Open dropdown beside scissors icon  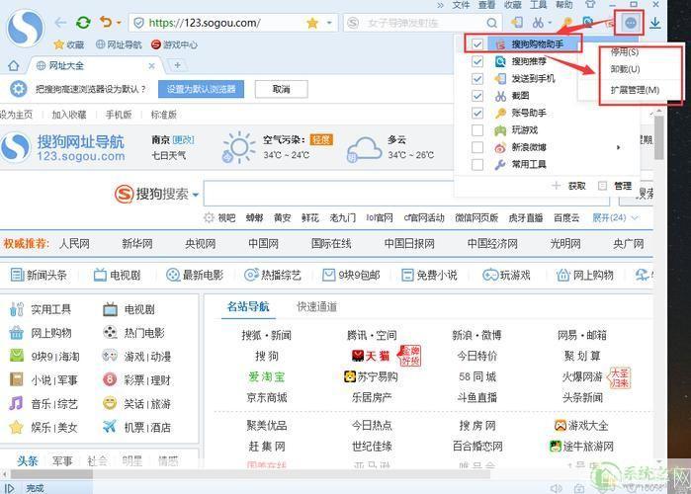(550, 23)
